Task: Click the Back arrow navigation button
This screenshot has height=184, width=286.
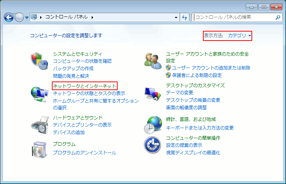Action: pos(9,17)
